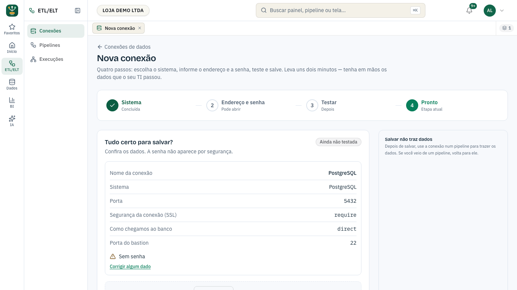
Task: Click the LOJA DEMO LTDA company button
Action: click(123, 11)
